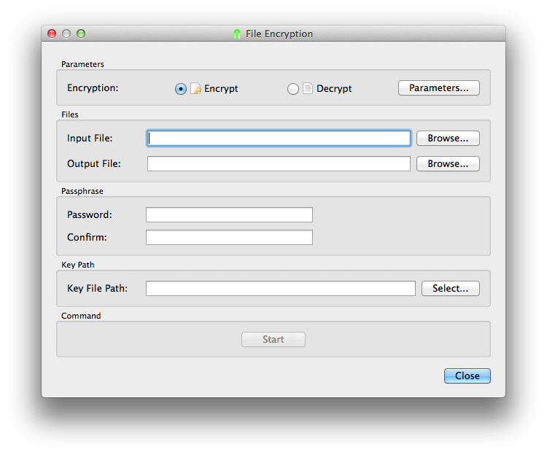
Task: Click the Start button
Action: point(273,339)
